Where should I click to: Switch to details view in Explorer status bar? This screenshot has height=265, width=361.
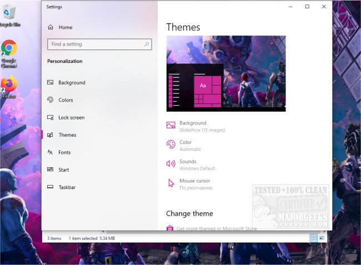click(x=314, y=238)
